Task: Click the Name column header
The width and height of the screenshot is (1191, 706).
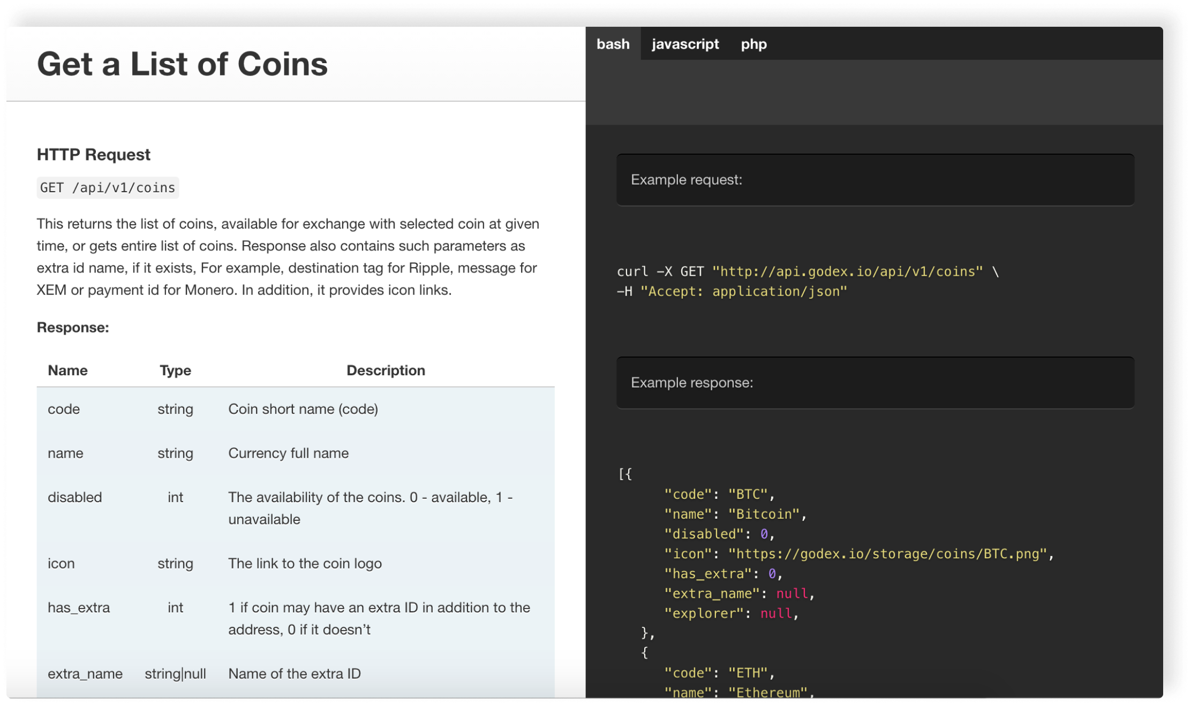Action: pyautogui.click(x=67, y=370)
